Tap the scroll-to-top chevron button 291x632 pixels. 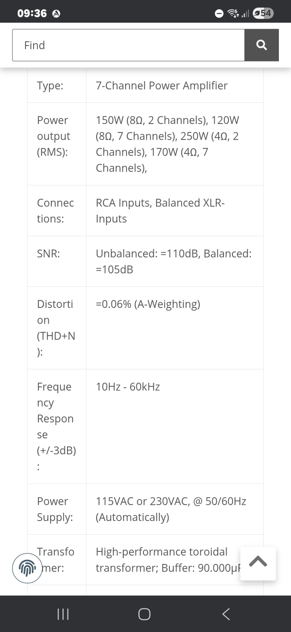[x=258, y=564]
